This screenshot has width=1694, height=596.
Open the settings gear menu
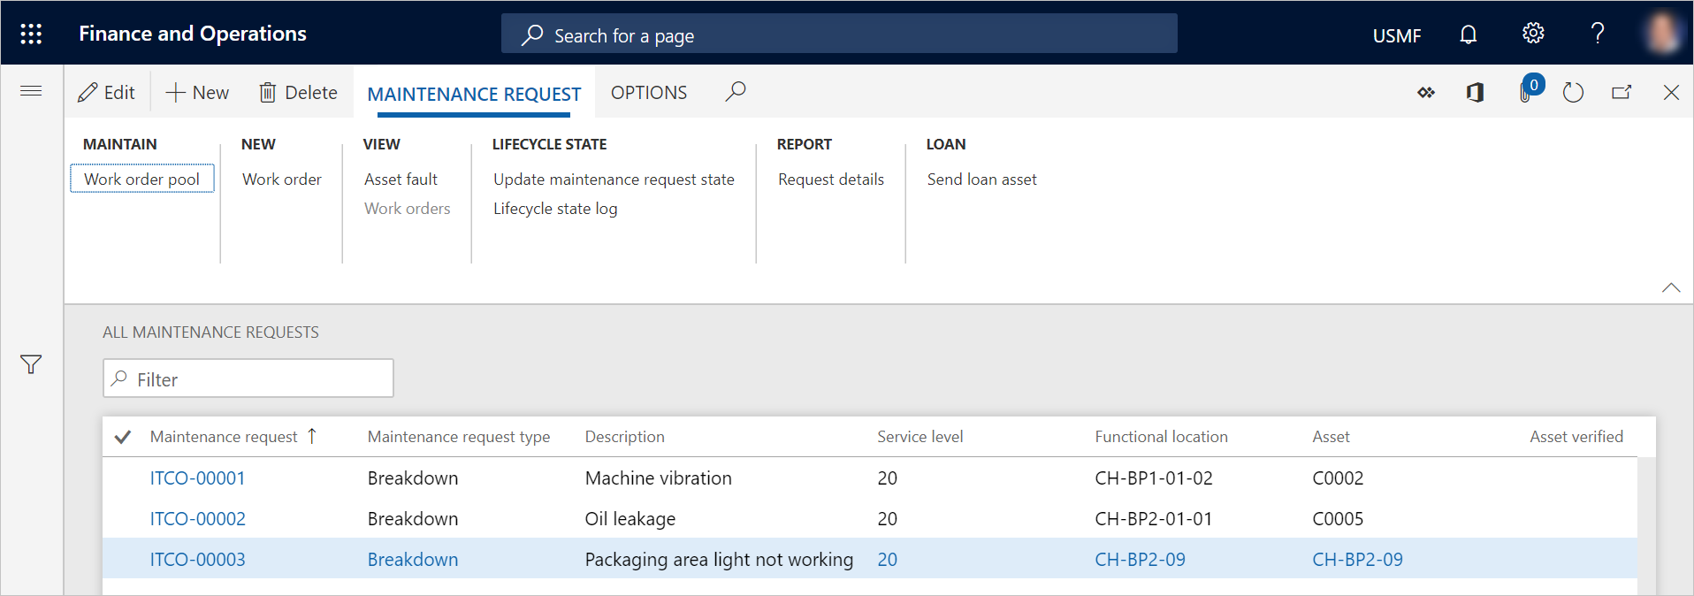tap(1532, 34)
